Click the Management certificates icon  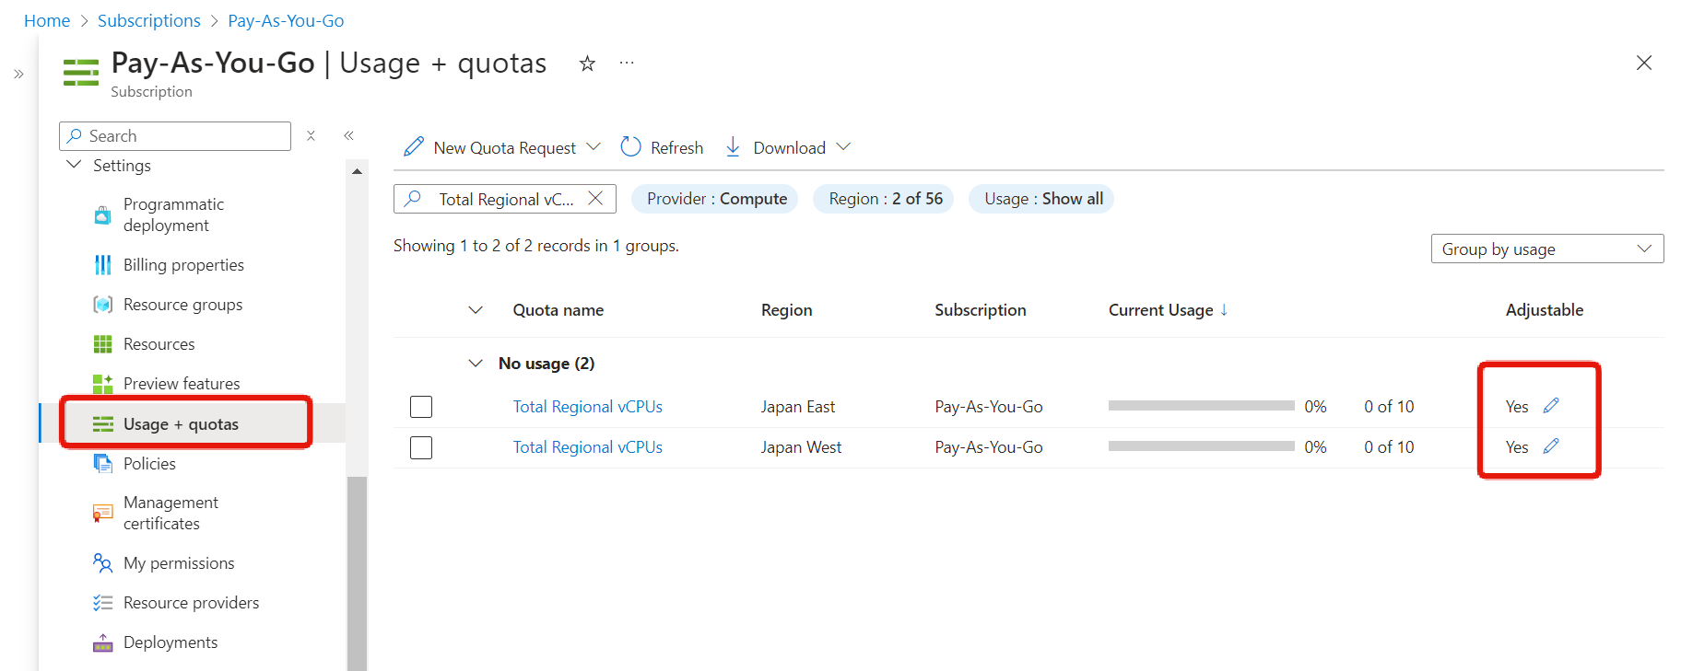(x=103, y=513)
